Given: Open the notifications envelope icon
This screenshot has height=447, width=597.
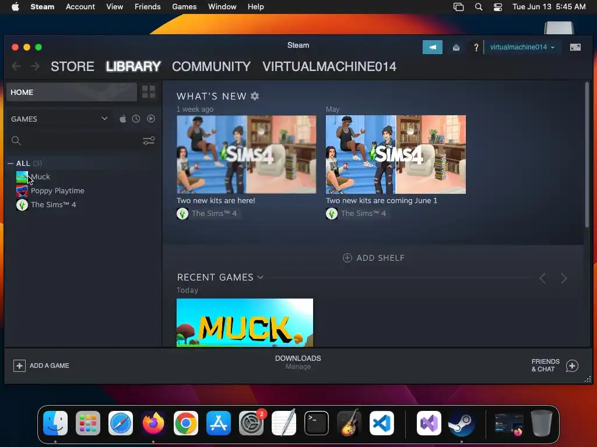Looking at the screenshot, I should 456,48.
